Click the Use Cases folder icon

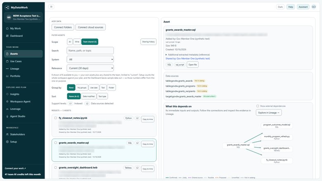pyautogui.click(x=7, y=61)
